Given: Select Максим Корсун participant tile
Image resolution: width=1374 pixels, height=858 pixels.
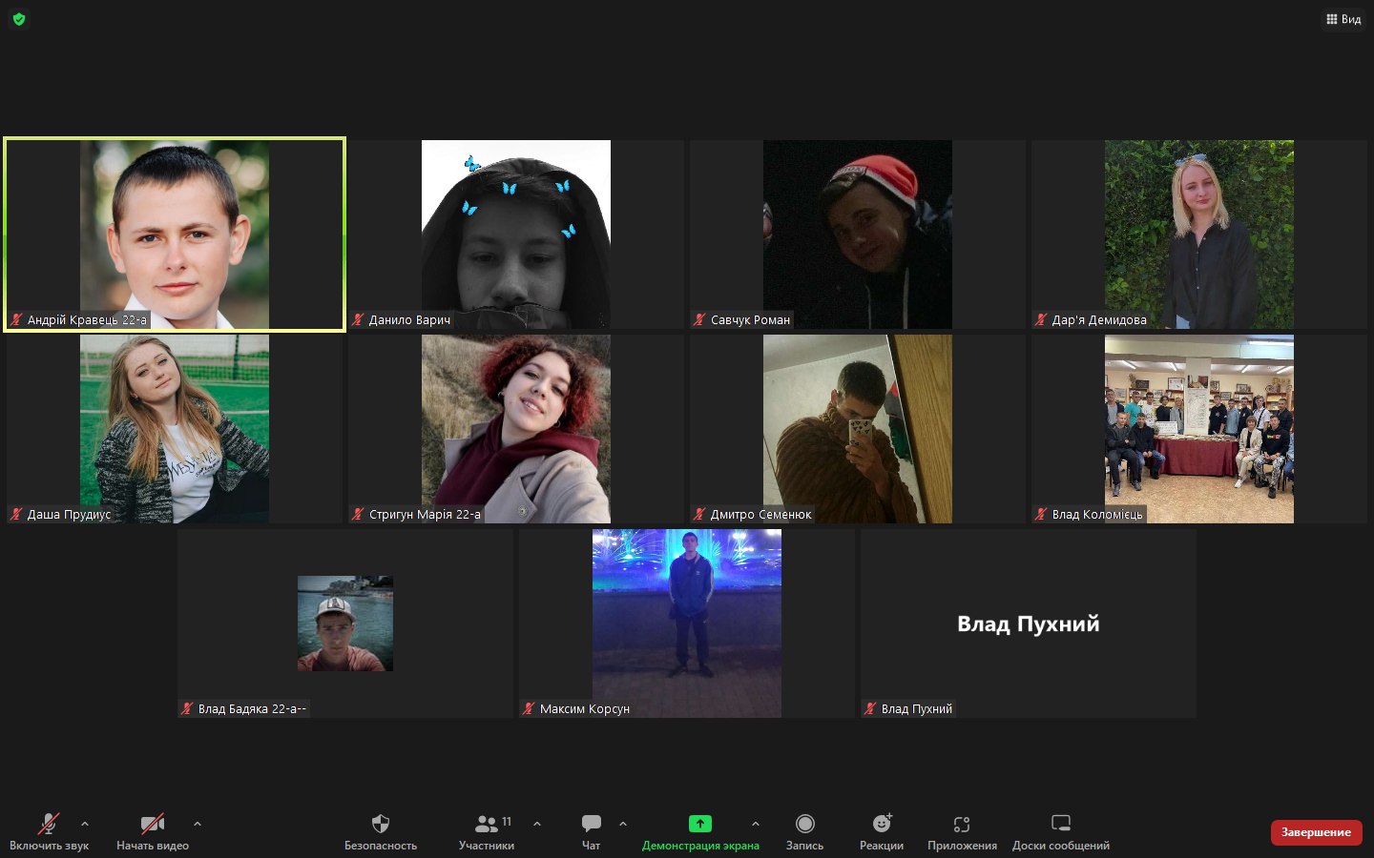Looking at the screenshot, I should 687,623.
